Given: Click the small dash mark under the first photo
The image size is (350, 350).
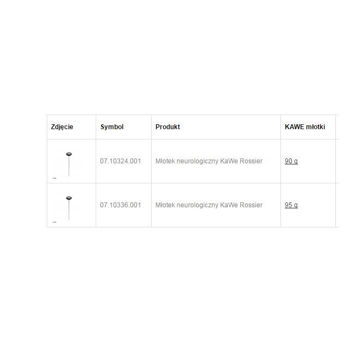Looking at the screenshot, I should [x=54, y=178].
